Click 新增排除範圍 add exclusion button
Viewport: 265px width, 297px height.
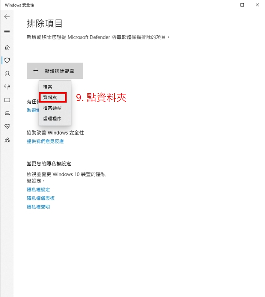pos(55,71)
